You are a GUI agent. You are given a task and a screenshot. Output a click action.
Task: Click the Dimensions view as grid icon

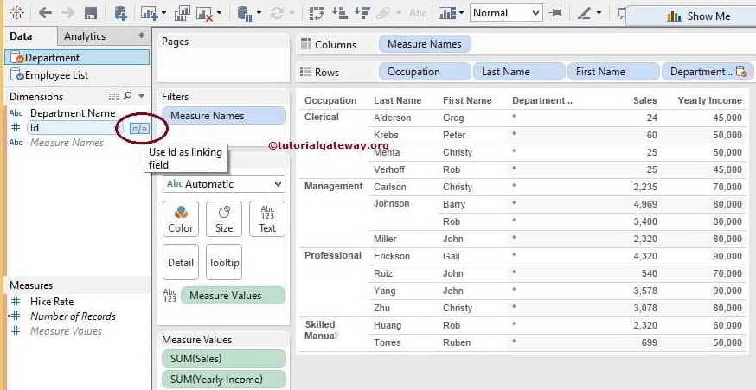coord(114,96)
